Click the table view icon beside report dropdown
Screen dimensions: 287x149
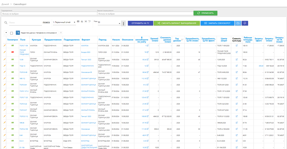(x=78, y=22)
